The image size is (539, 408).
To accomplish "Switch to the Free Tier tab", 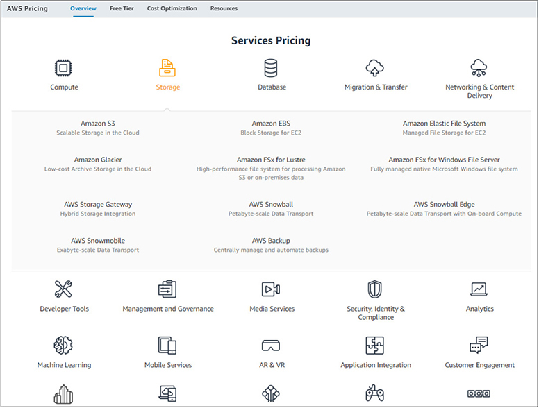I will click(x=122, y=9).
